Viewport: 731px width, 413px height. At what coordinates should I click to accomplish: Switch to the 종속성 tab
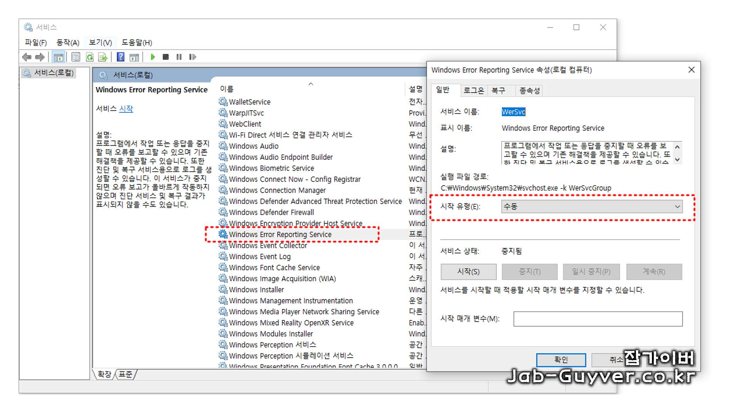click(530, 91)
